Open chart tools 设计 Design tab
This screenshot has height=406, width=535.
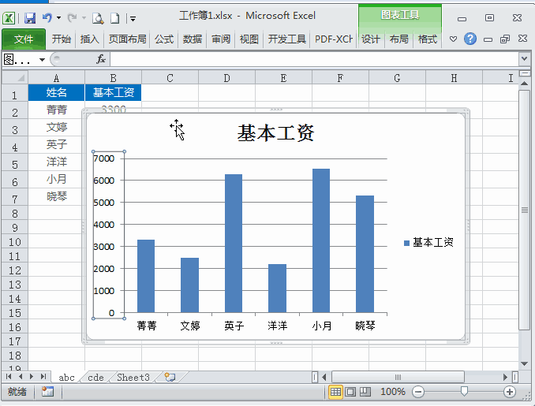point(371,39)
